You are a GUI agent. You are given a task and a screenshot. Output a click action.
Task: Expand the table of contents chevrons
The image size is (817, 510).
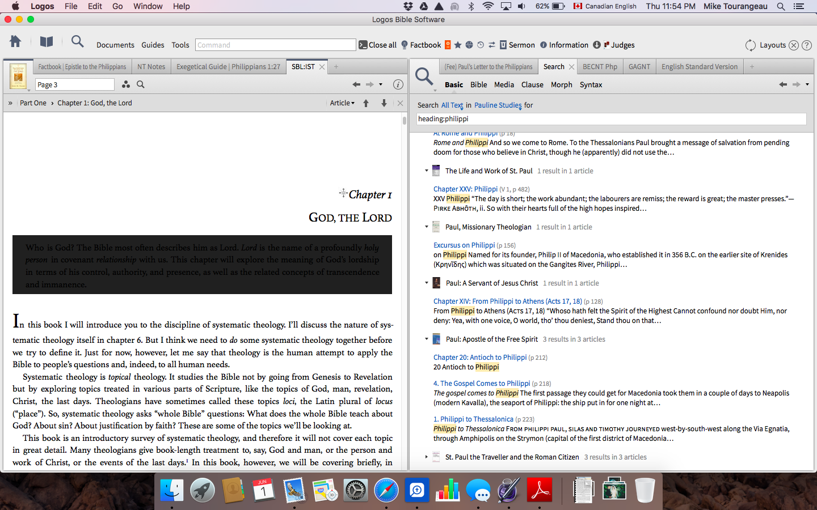[x=10, y=103]
